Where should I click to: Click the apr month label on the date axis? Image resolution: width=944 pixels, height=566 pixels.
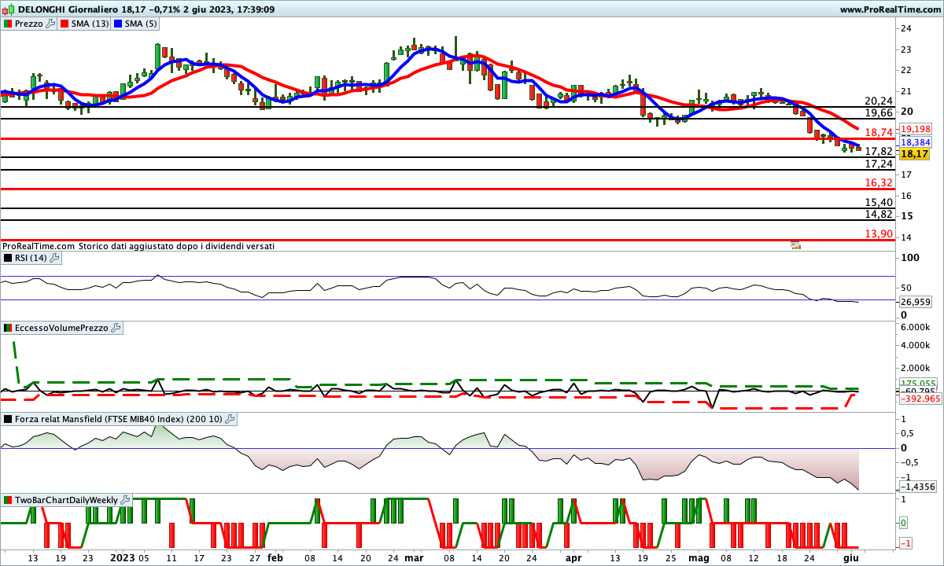(x=573, y=557)
